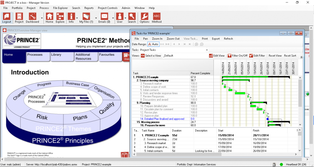Open the Process menu
The image size is (314, 167).
click(x=44, y=8)
